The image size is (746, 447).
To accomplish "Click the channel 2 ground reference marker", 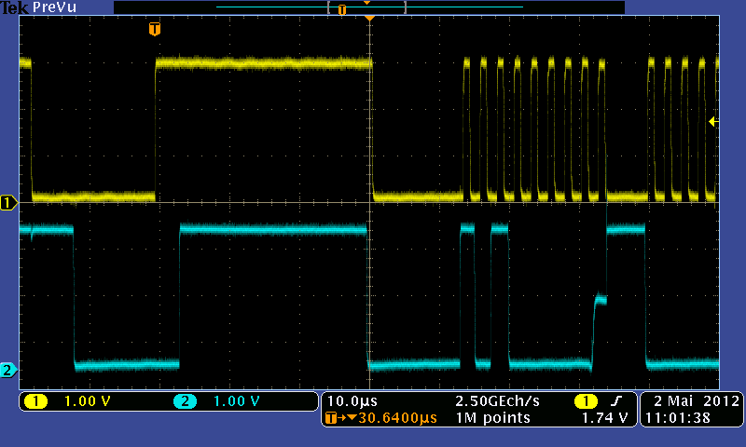I will [x=8, y=370].
